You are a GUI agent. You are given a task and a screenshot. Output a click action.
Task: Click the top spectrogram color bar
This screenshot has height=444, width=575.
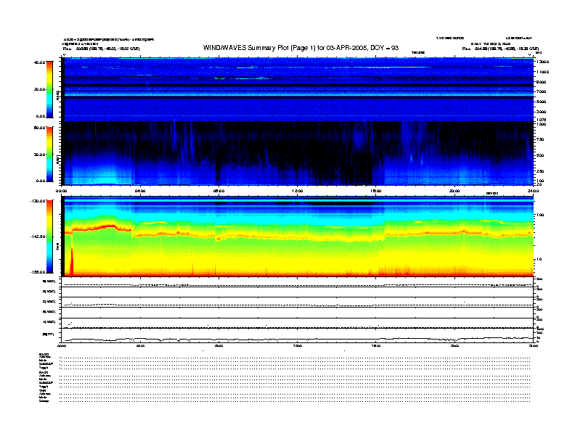tap(49, 89)
